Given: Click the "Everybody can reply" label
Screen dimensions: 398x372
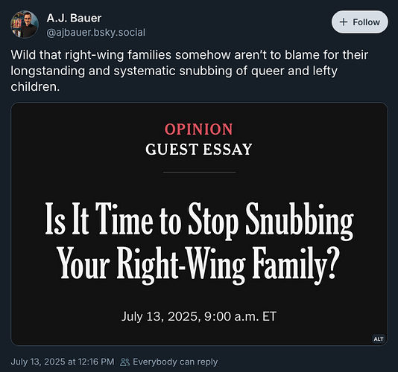Looking at the screenshot, I should click(x=175, y=362).
